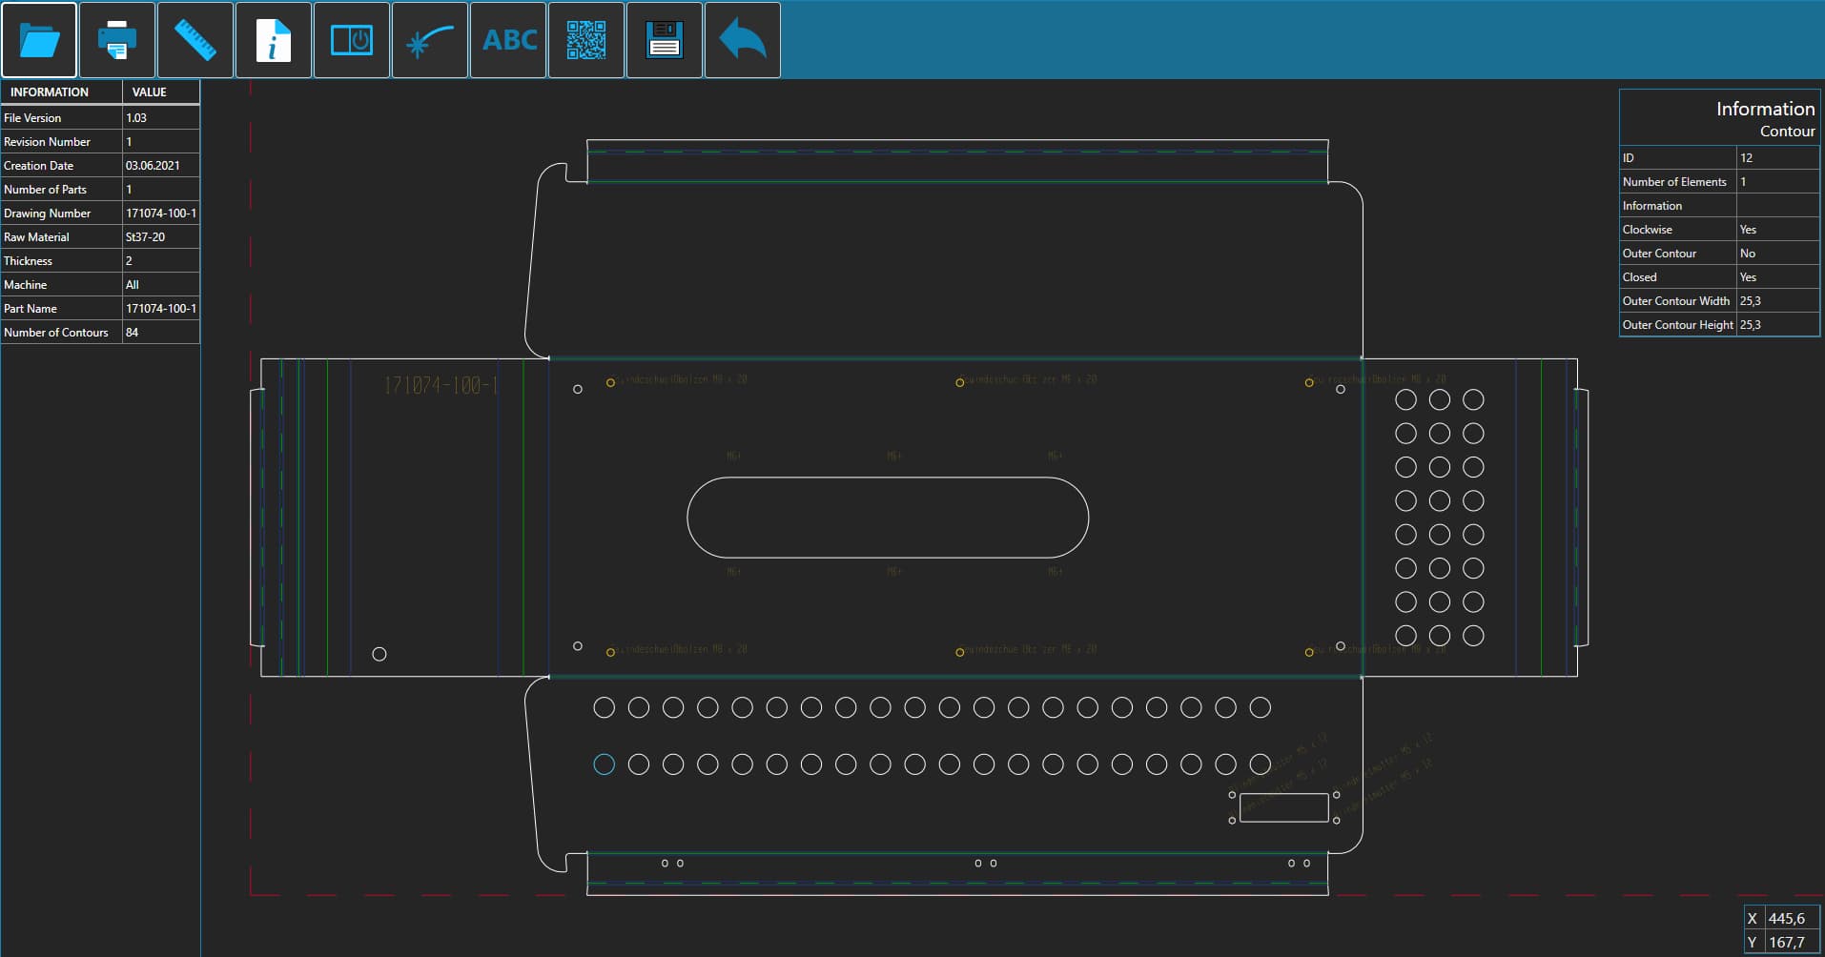Screen dimensions: 1825x957
Task: Open the file information icon
Action: 274,40
